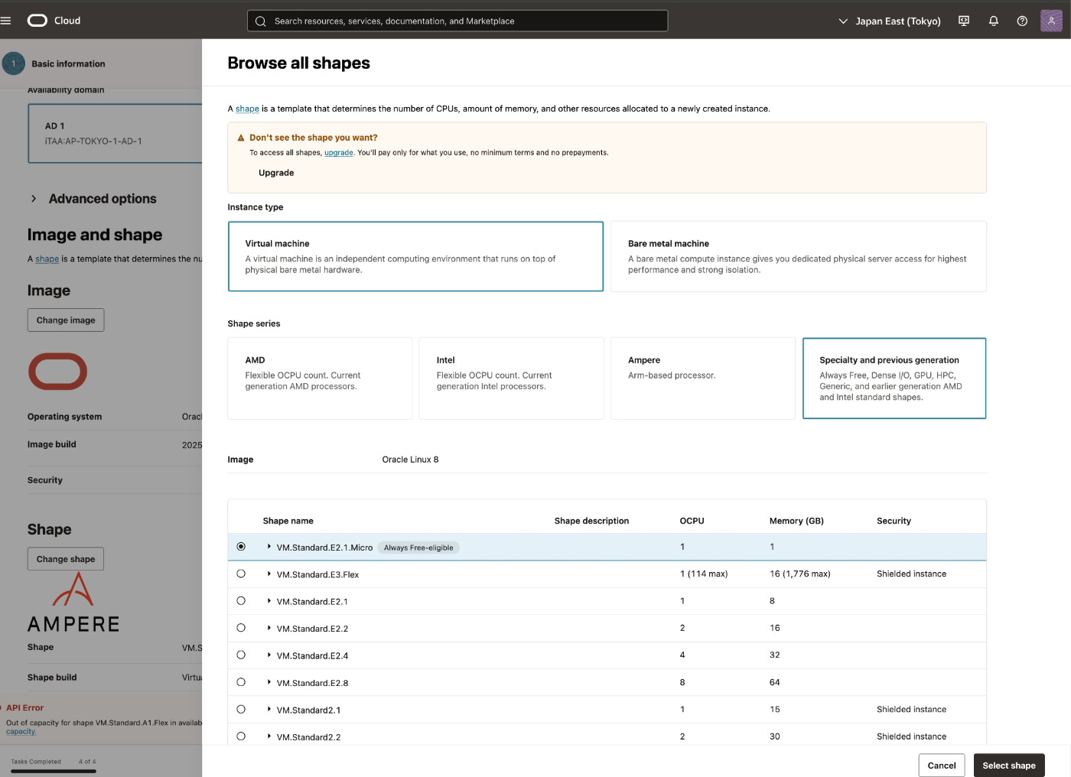Select VM.Standard.E3.Flex radio button
The image size is (1071, 777).
[241, 574]
